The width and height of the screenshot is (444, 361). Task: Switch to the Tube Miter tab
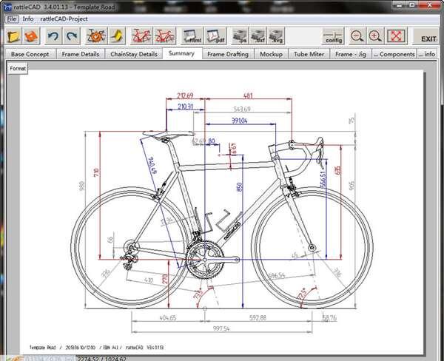tap(309, 54)
